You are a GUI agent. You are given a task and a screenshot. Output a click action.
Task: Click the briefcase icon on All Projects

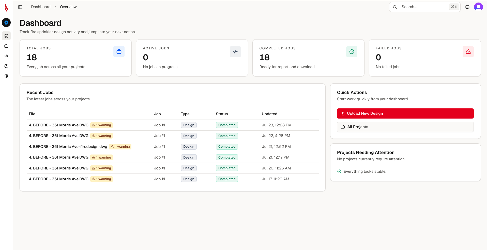343,127
